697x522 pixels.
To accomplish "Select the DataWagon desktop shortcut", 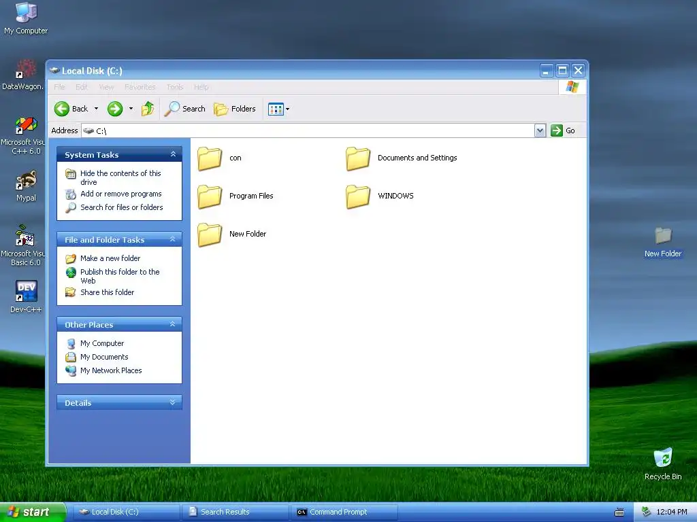I will [x=26, y=69].
